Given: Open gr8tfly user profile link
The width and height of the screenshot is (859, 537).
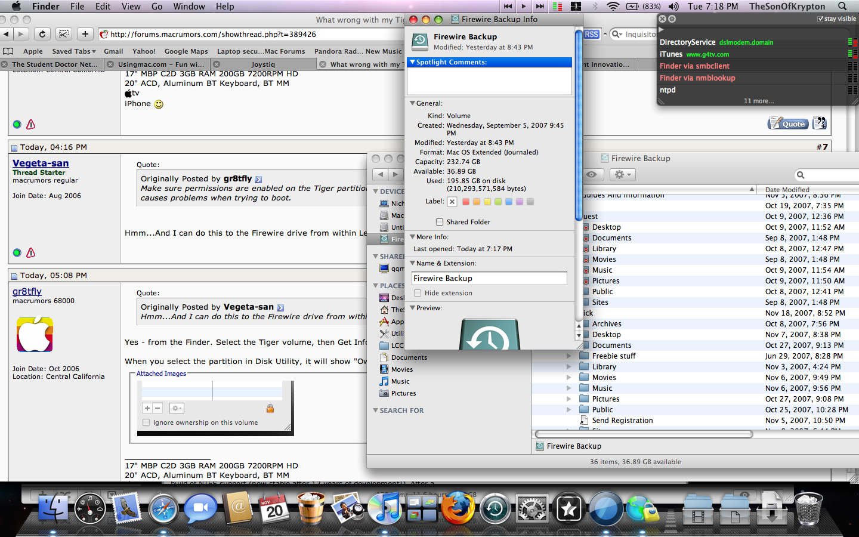Looking at the screenshot, I should [27, 291].
